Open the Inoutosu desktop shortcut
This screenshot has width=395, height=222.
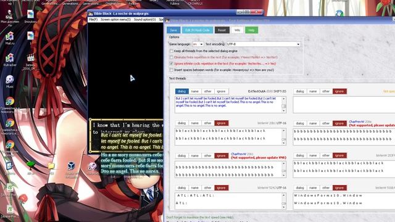pos(30,16)
